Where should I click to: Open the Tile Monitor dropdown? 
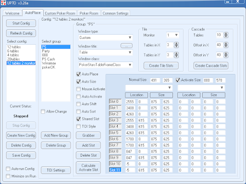(x=172, y=35)
